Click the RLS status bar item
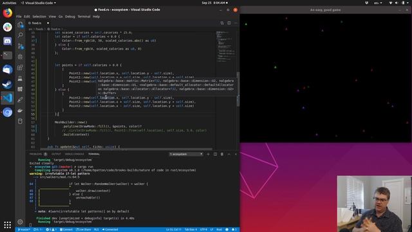Viewport: 412px width, 232px height. (x=97, y=229)
